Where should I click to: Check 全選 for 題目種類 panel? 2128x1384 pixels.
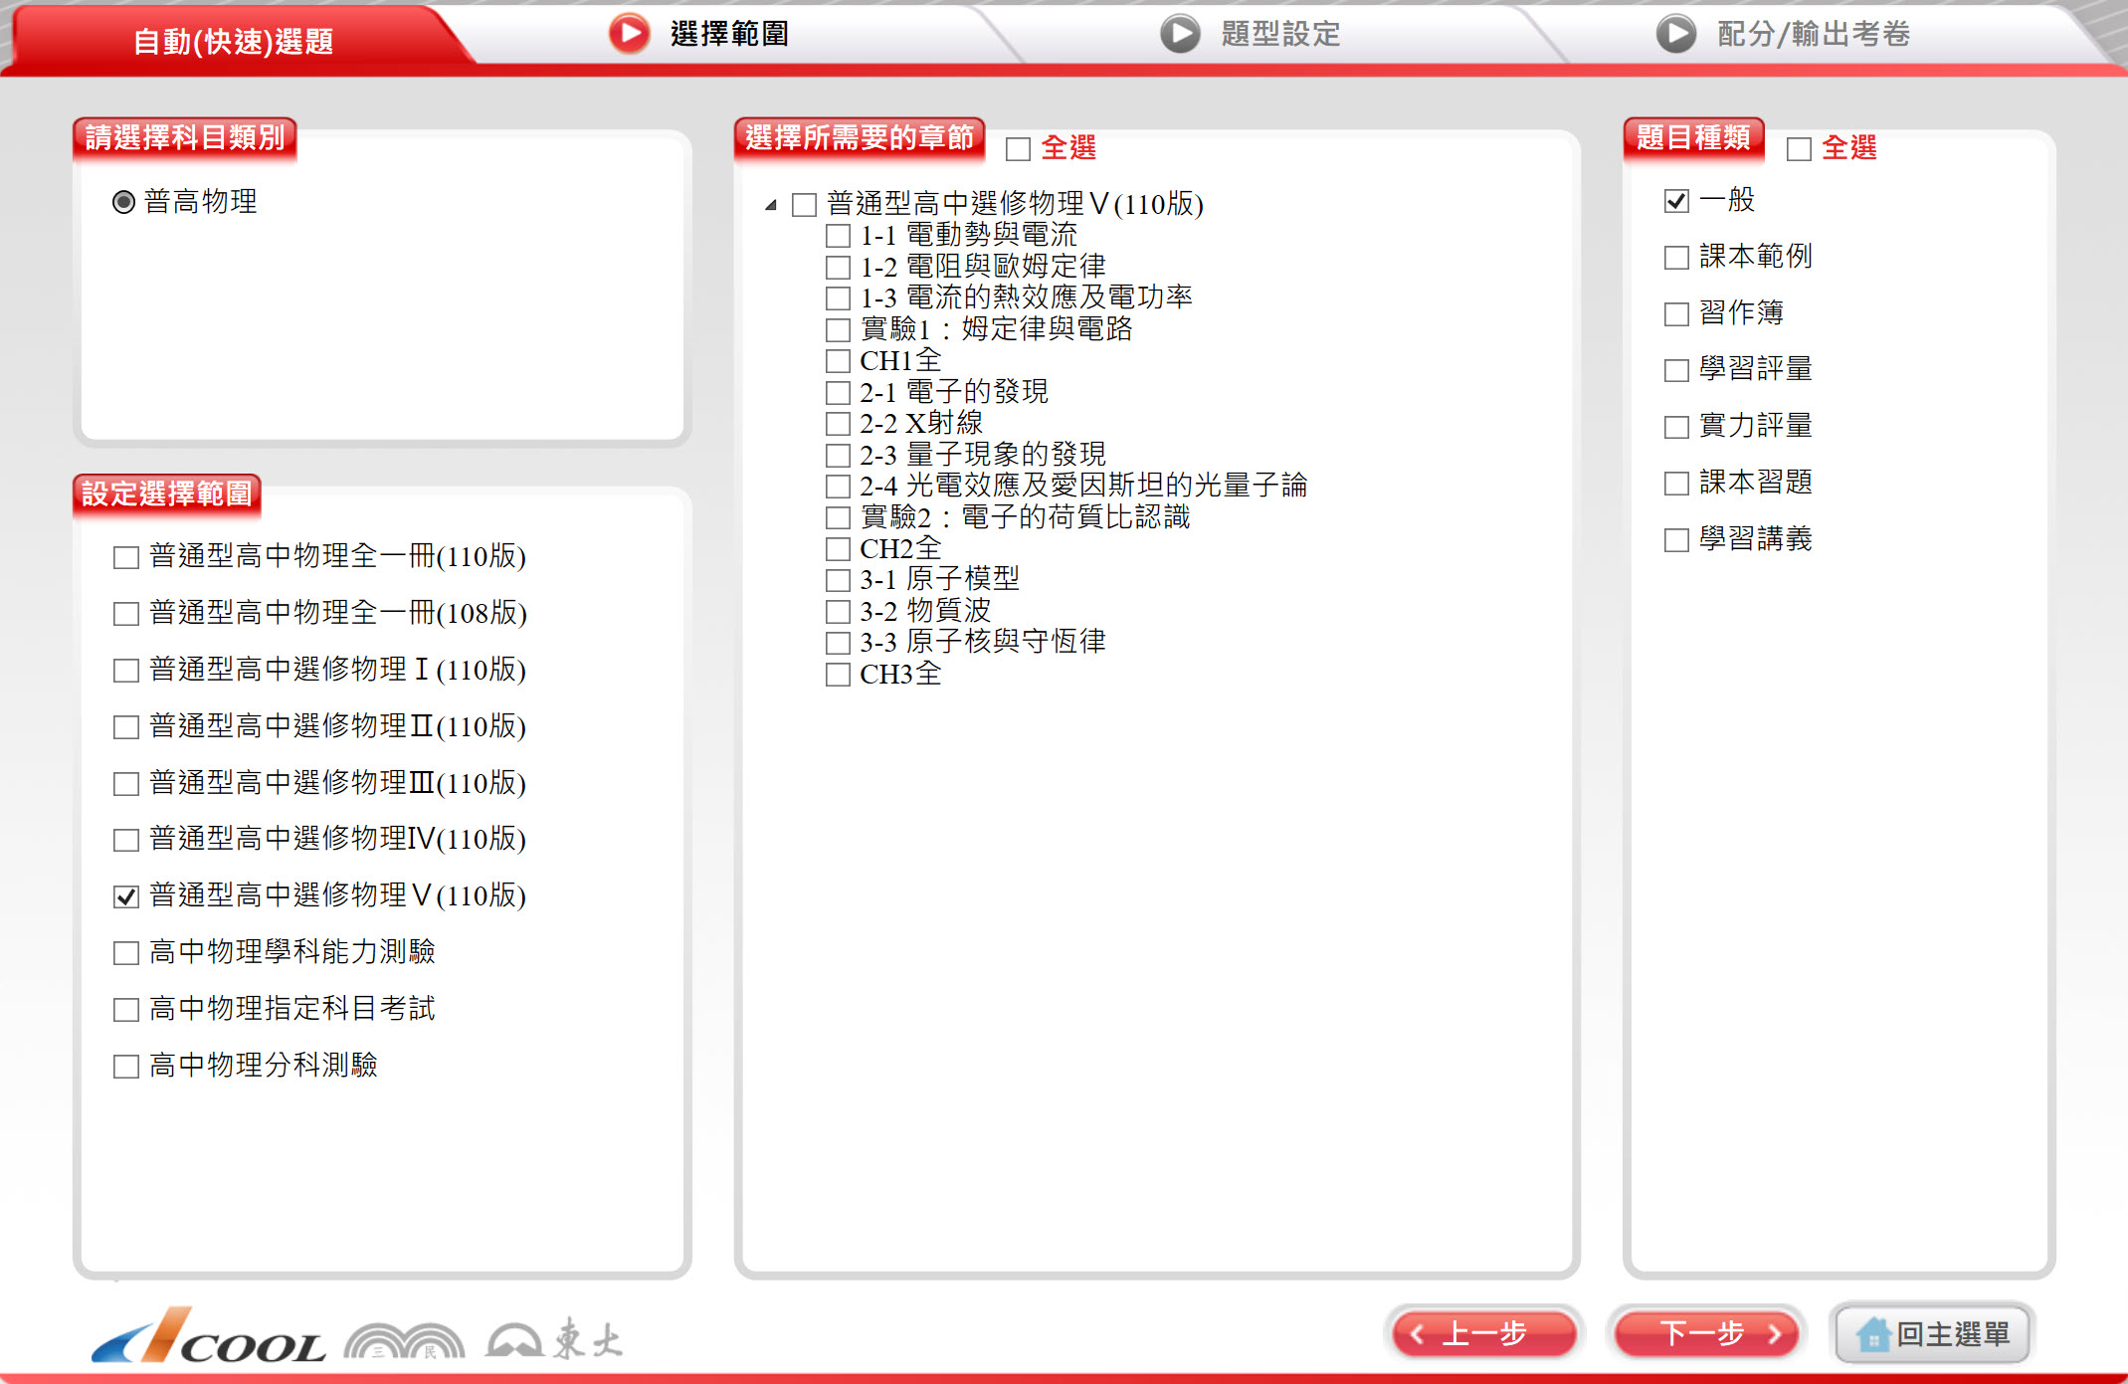(x=1799, y=149)
